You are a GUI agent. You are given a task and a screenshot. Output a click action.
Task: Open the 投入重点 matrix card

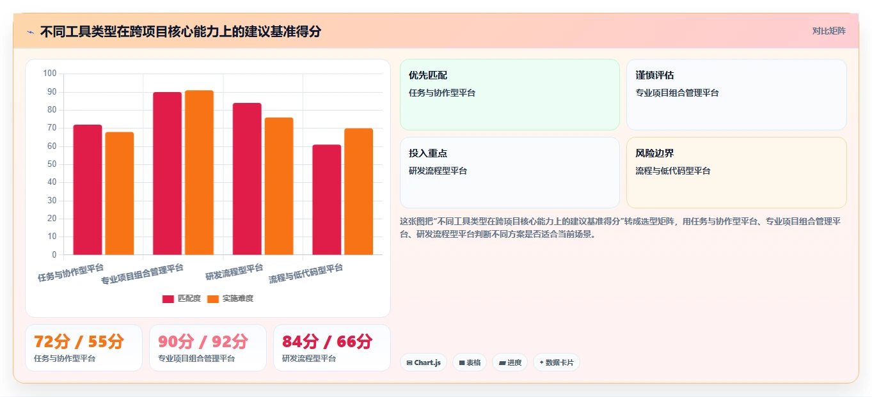click(510, 173)
